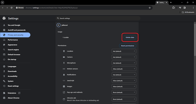Image resolution: width=196 pixels, height=104 pixels.
Task: Click the Autofill and passwords clipboard icon
Action: [4, 30]
